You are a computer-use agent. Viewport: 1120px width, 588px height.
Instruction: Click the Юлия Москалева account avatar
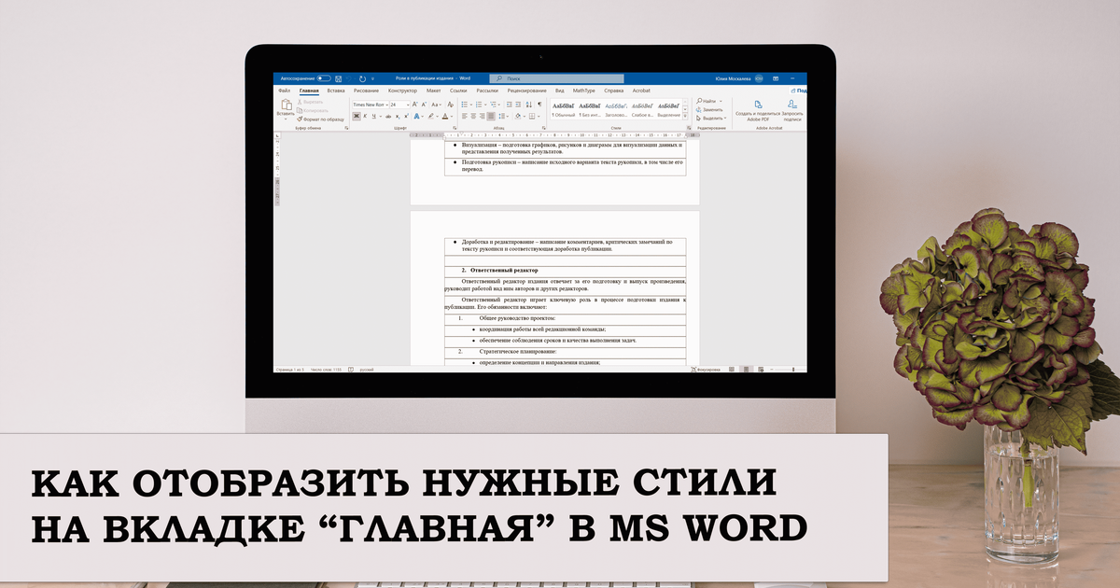(x=759, y=78)
